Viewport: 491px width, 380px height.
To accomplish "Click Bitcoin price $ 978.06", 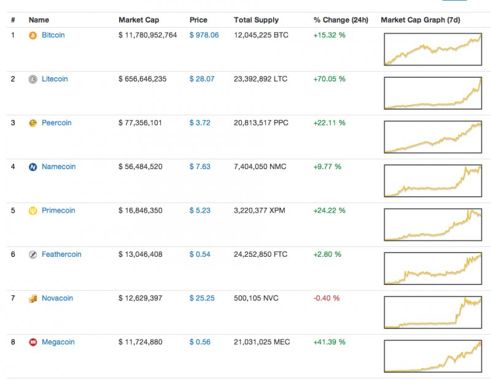I will pos(204,35).
